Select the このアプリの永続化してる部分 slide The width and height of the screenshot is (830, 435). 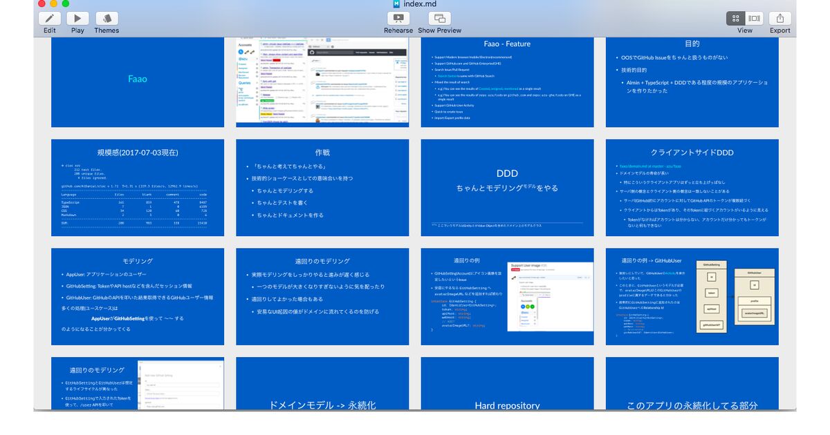692,383
